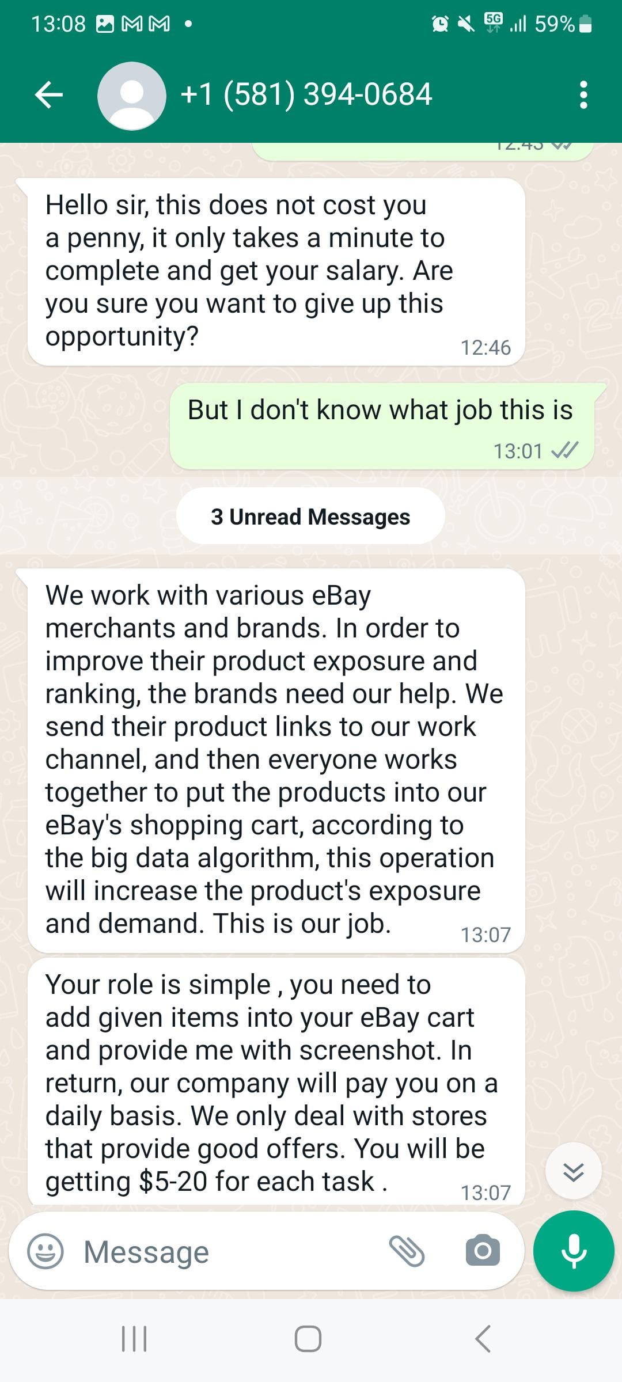622x1382 pixels.
Task: Tap the emoji smiley icon
Action: [45, 1251]
